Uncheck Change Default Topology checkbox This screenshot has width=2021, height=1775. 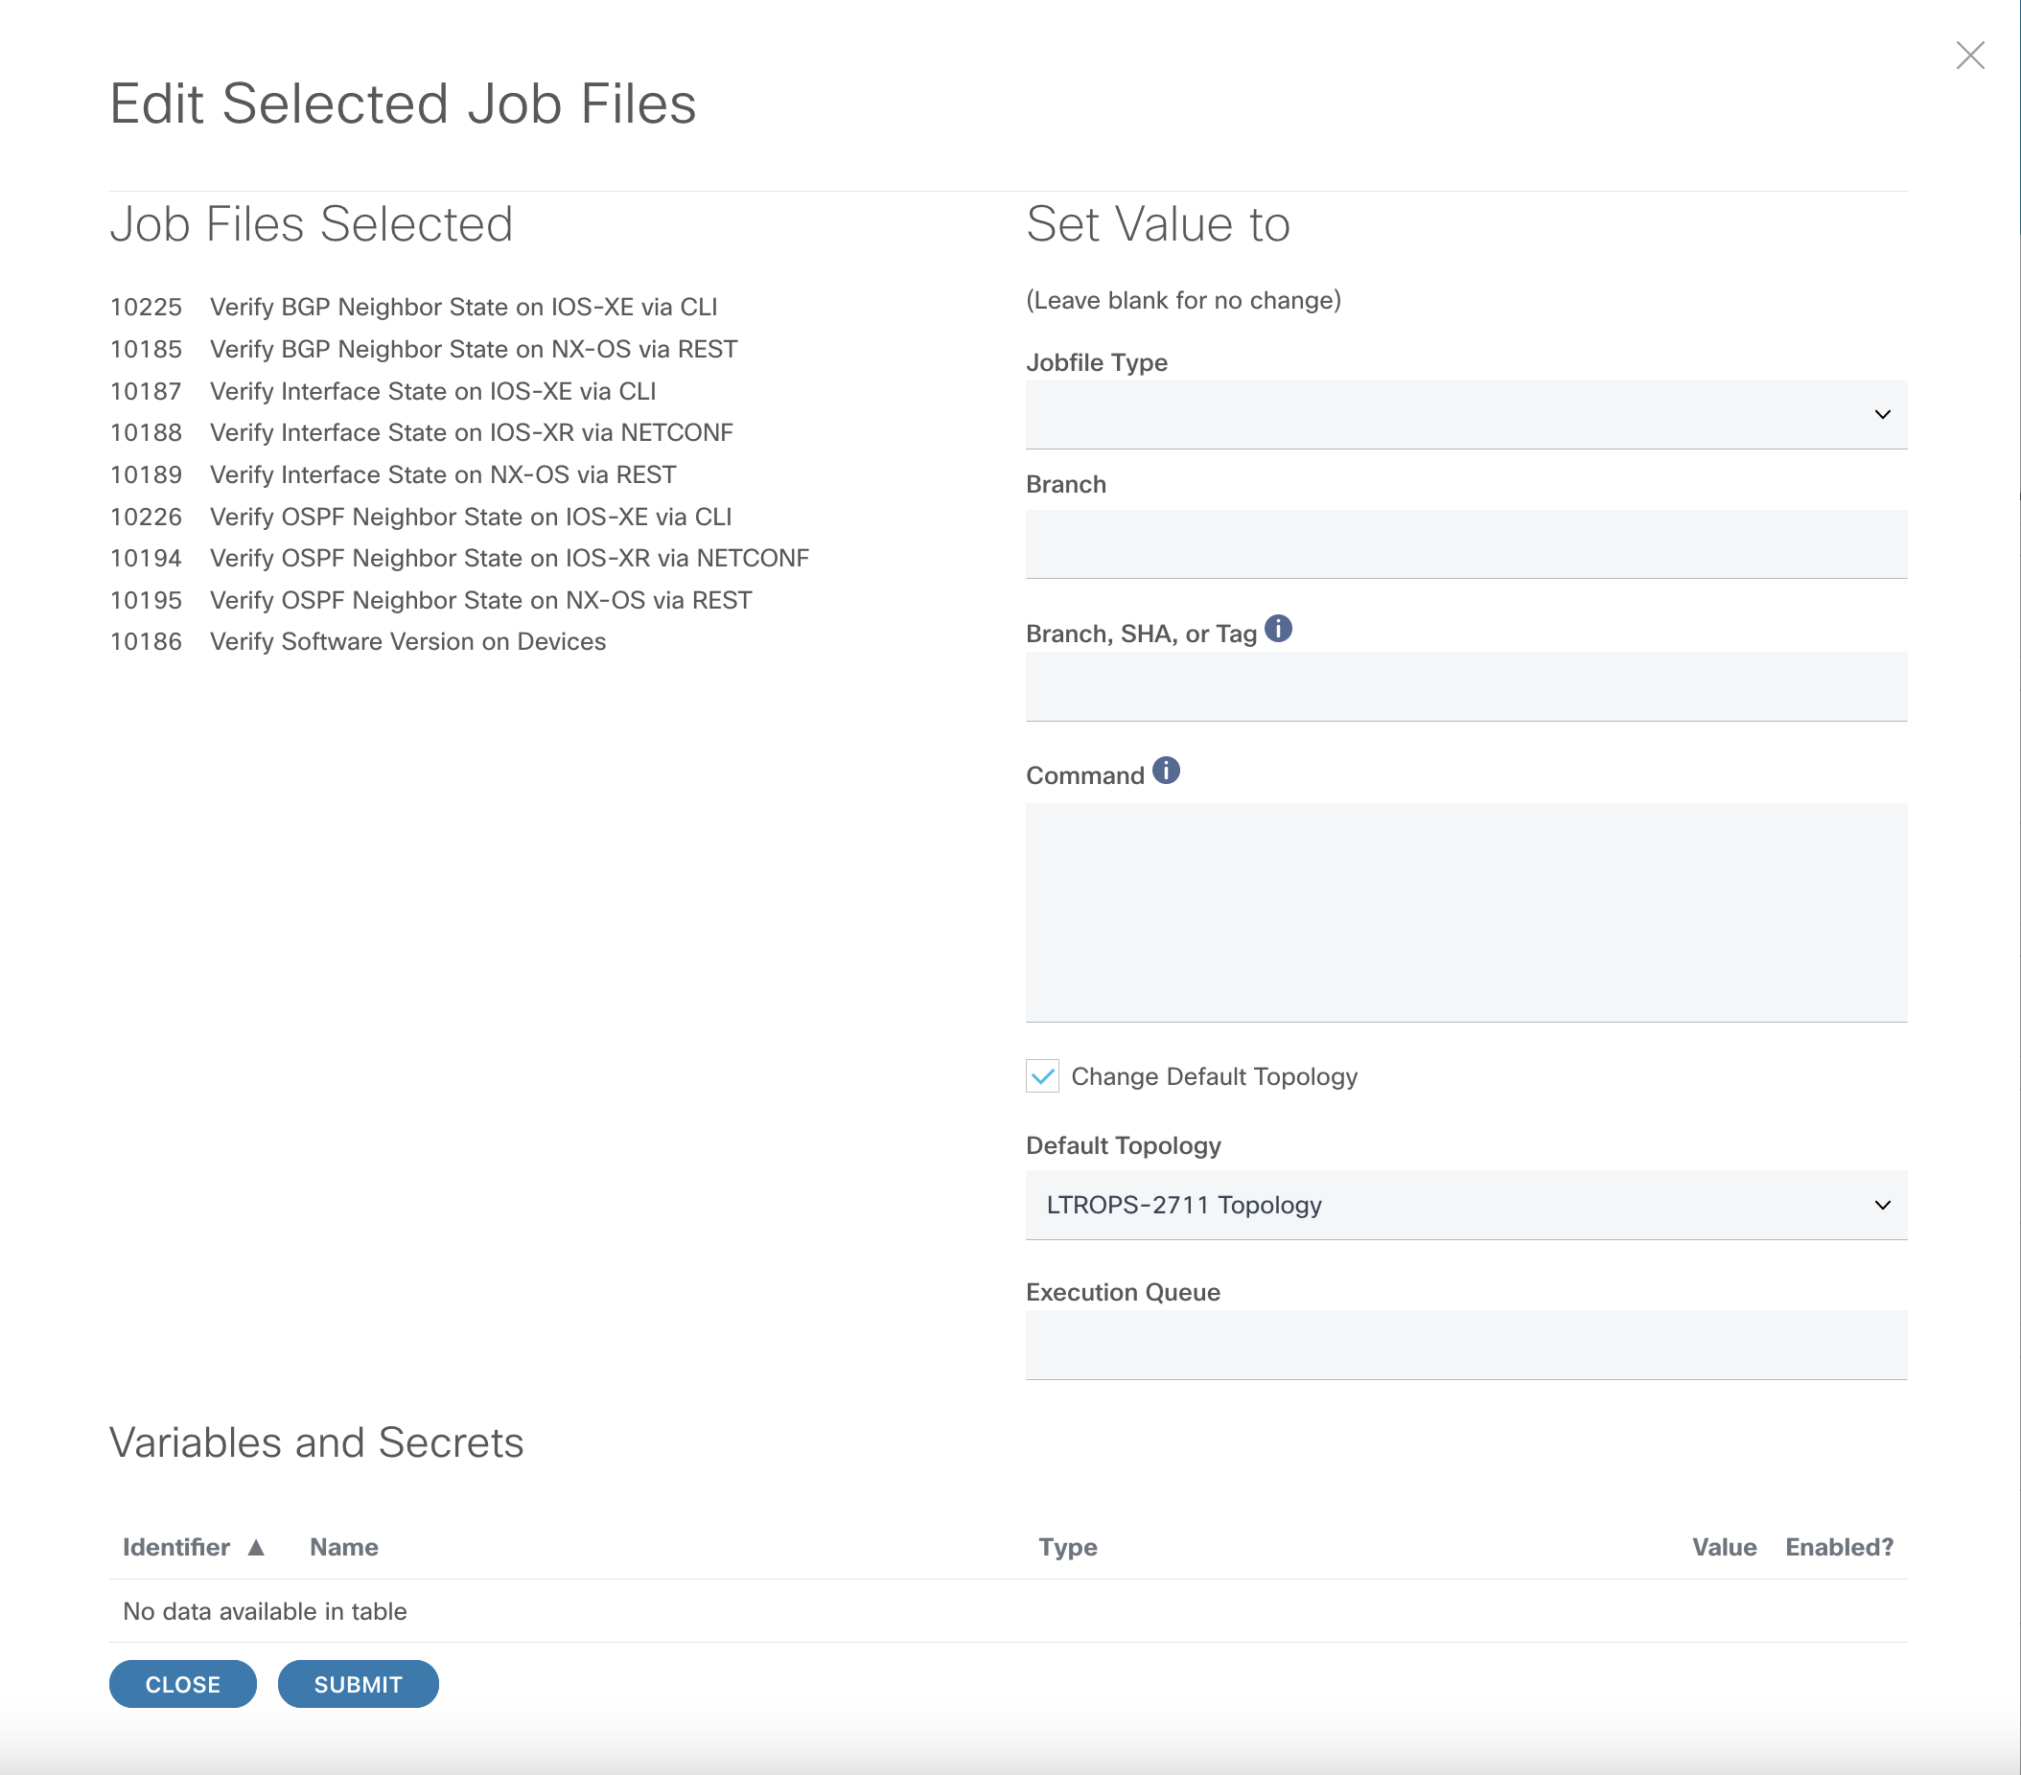click(1042, 1075)
